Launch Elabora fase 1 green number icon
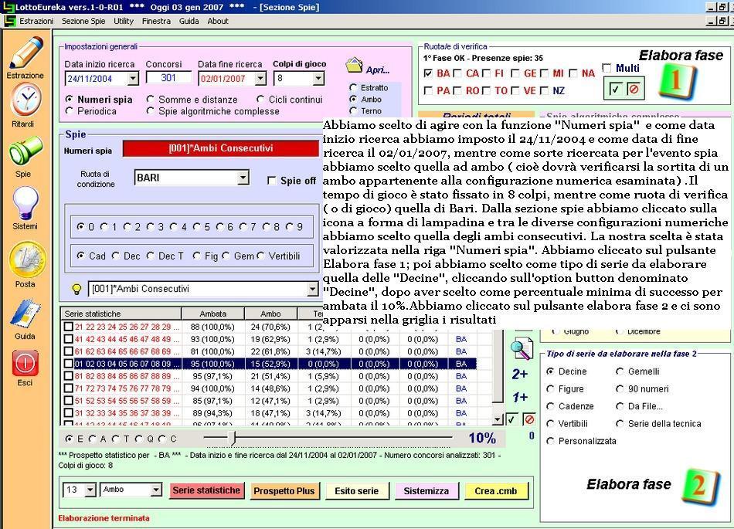The height and width of the screenshot is (529, 734). (x=676, y=80)
